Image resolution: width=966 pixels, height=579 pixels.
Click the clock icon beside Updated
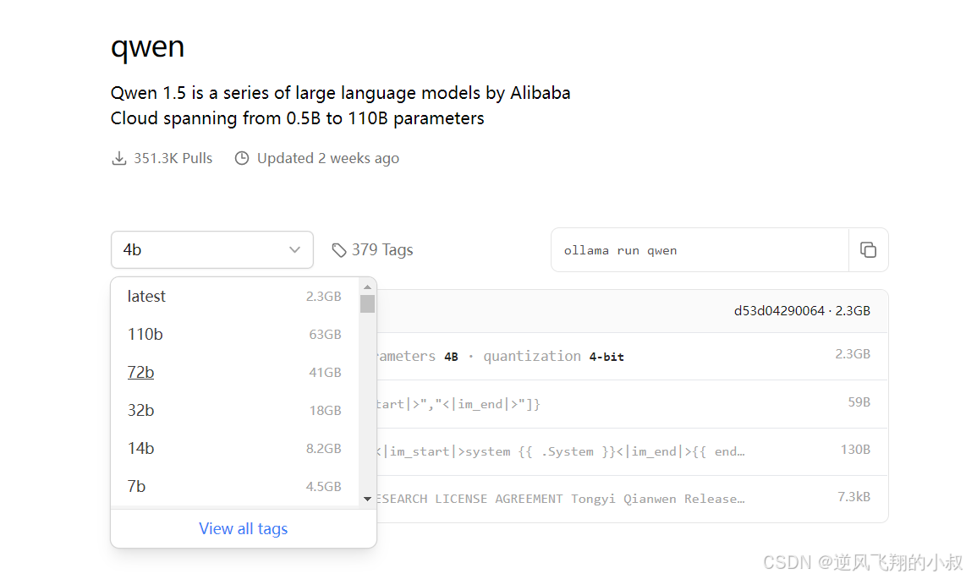242,158
